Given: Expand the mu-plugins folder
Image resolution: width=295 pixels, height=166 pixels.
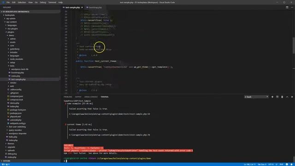Looking at the screenshot, I should coord(12,29).
